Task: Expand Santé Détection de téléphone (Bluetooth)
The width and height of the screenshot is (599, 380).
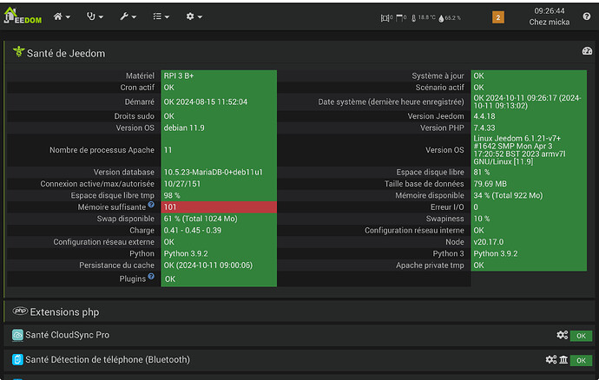Action: 299,360
